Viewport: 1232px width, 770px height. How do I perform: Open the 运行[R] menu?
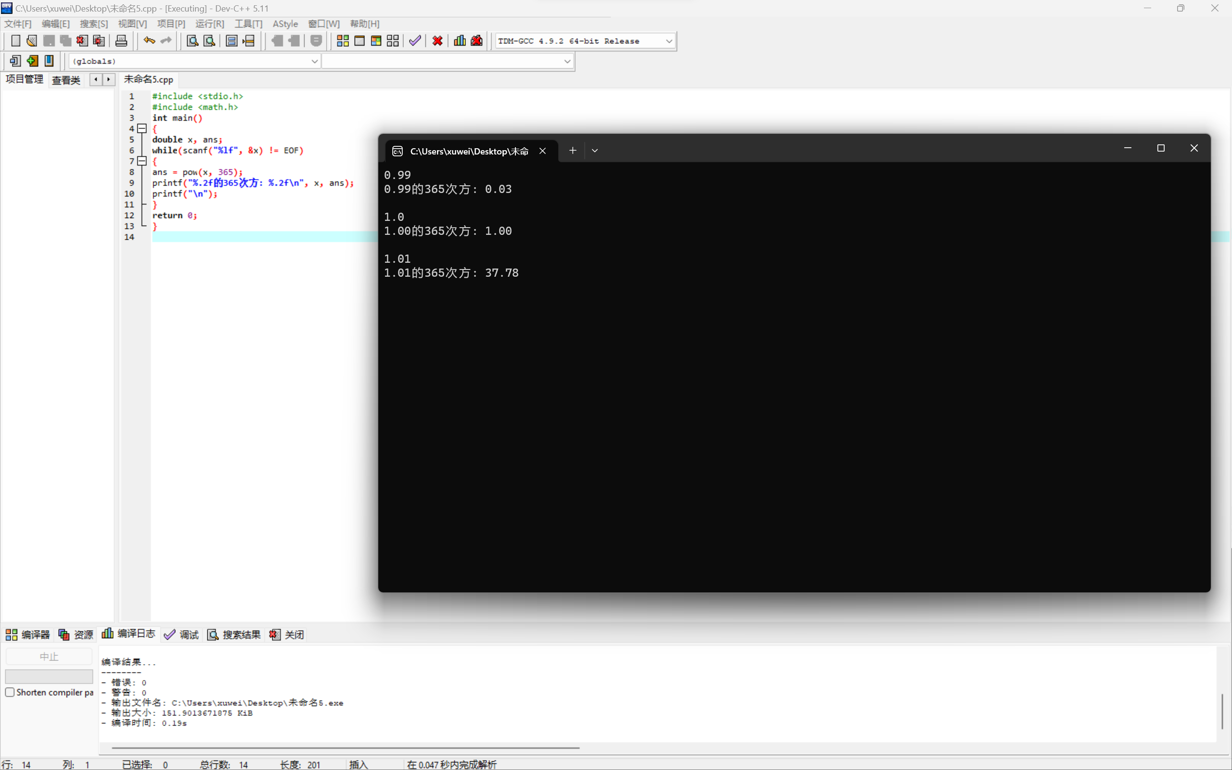209,24
